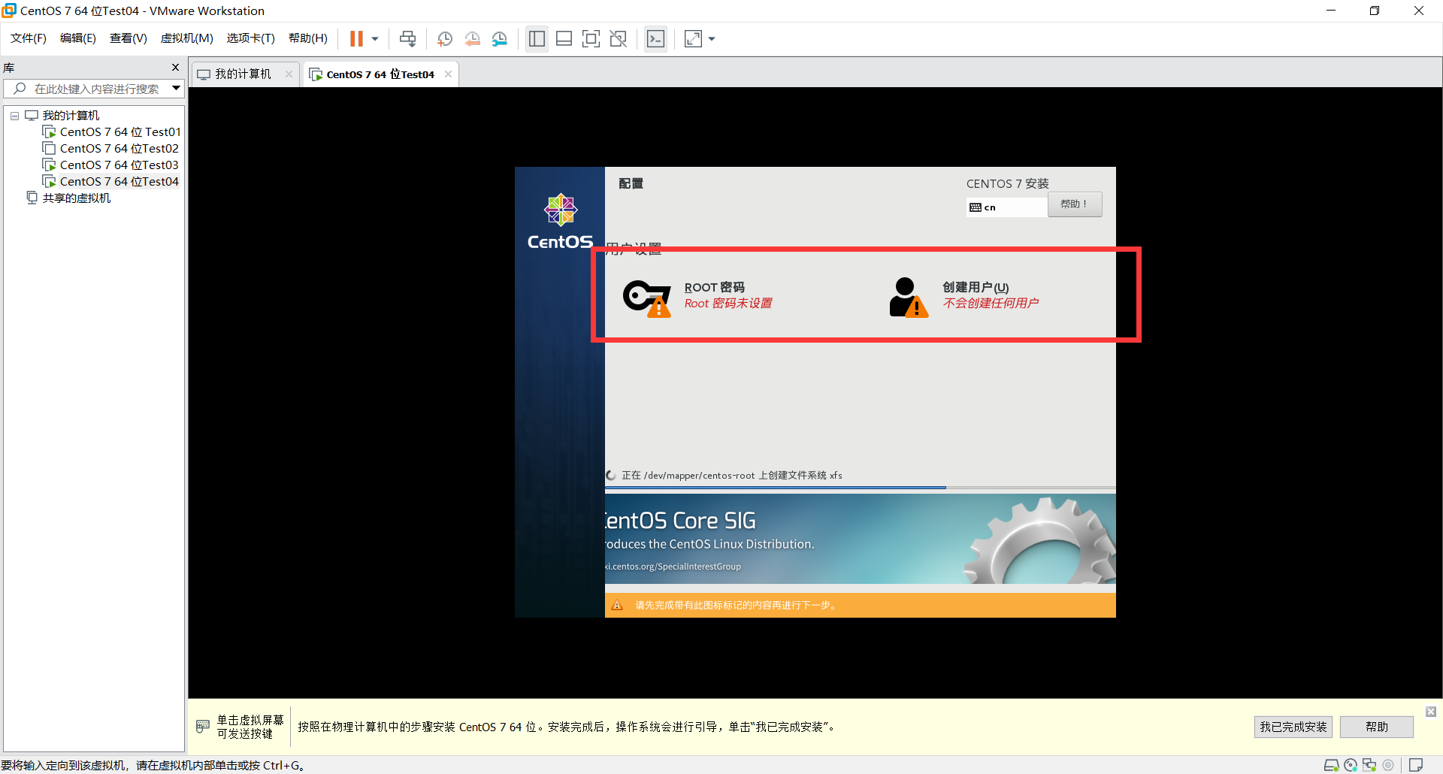The image size is (1443, 774).
Task: Open the 选项卡(T) menu
Action: [x=251, y=38]
